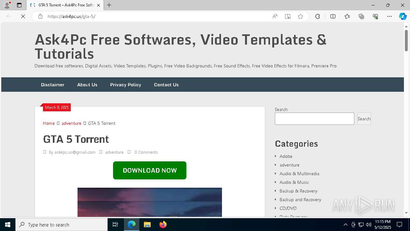
Task: Click the address bar URL
Action: 71,16
